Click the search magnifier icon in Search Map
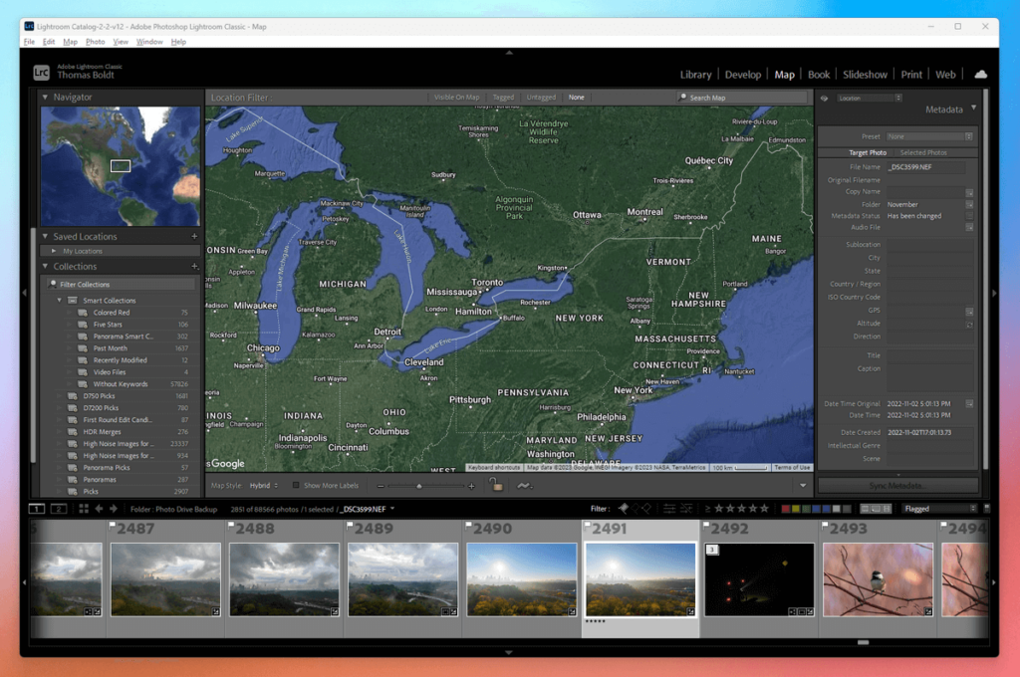 click(682, 98)
